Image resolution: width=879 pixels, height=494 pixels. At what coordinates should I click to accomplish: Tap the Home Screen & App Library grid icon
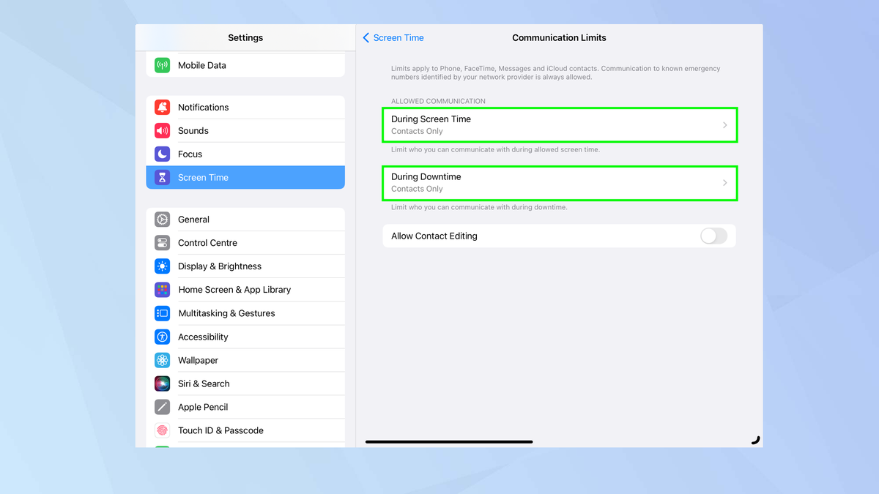[x=163, y=290]
